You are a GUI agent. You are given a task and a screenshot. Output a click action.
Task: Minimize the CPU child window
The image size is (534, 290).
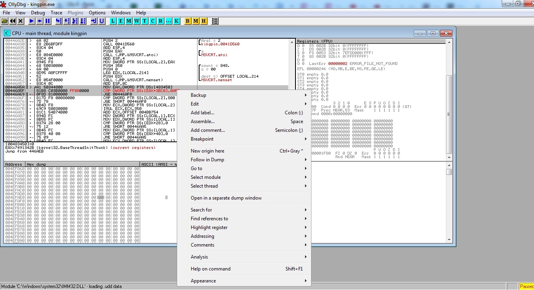coord(420,33)
